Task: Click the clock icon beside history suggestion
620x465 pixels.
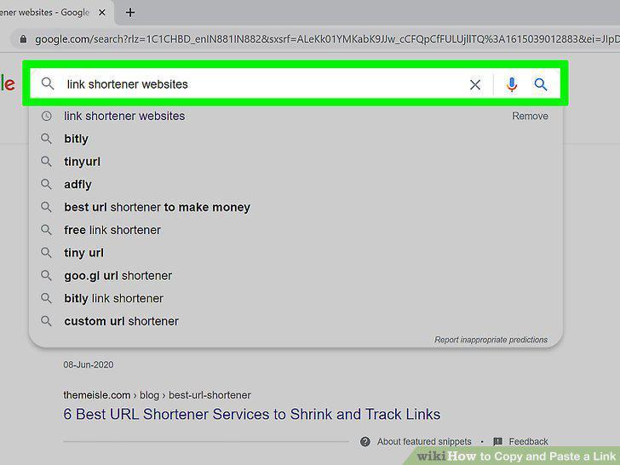Action: coord(47,116)
